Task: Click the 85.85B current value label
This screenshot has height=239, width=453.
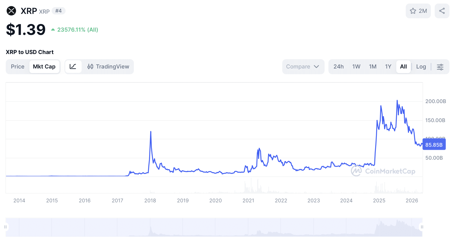Action: pos(434,145)
